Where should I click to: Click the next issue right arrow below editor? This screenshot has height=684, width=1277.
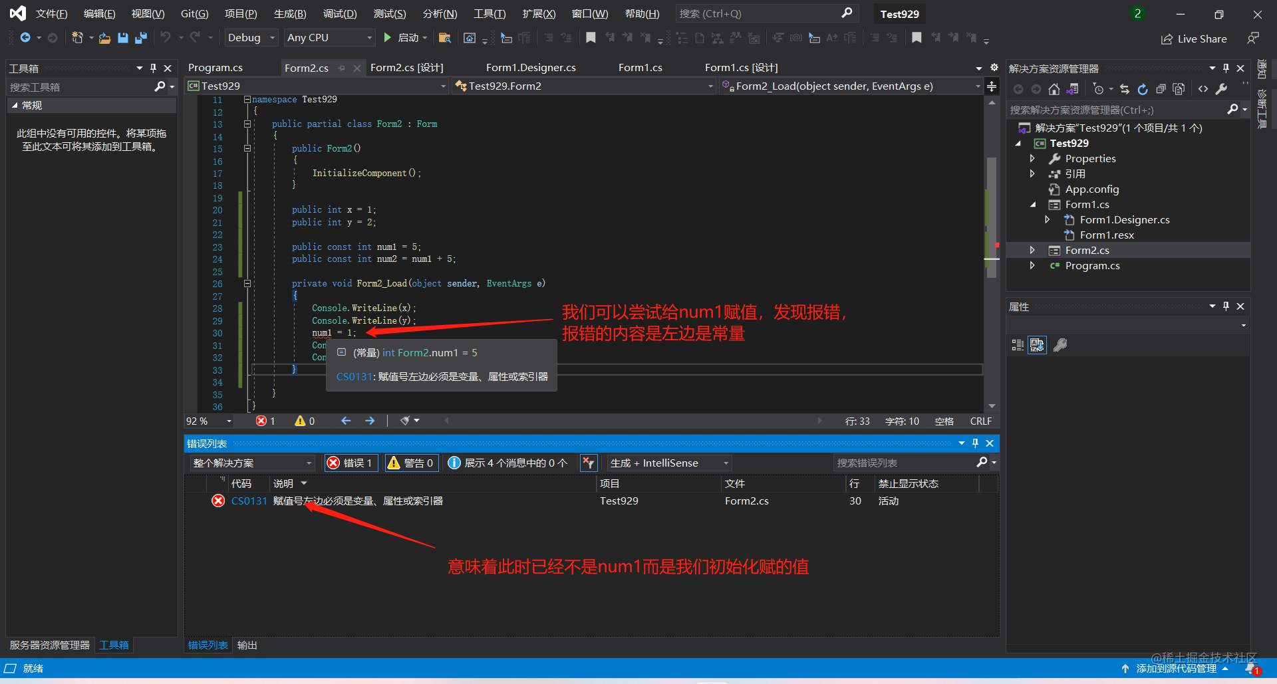click(x=370, y=421)
